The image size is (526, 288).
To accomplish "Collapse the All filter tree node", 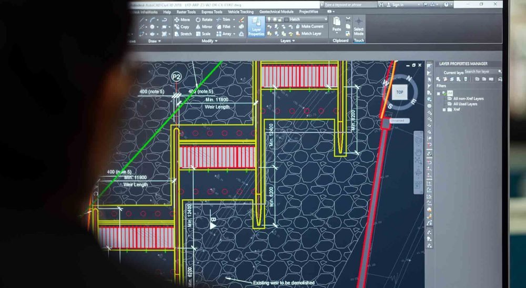I will [438, 93].
